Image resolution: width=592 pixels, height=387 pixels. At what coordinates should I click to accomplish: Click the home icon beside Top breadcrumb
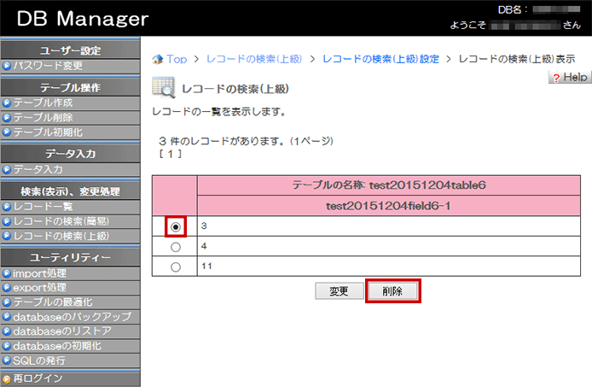pos(157,59)
